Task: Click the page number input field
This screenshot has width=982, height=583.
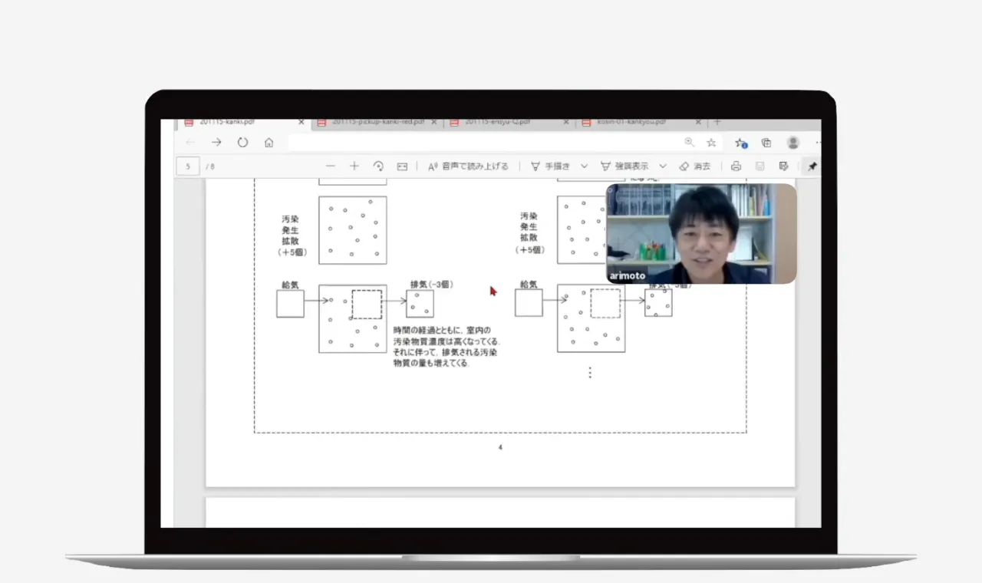Action: (x=188, y=166)
